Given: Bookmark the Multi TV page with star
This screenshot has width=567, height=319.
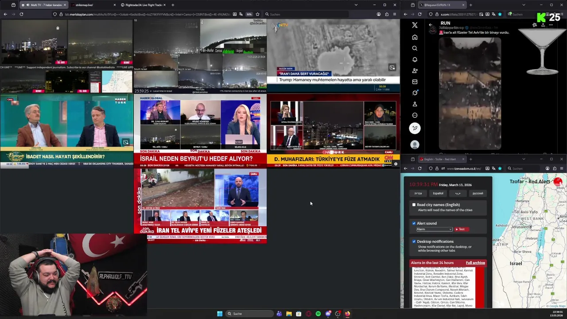Looking at the screenshot, I should [x=257, y=14].
